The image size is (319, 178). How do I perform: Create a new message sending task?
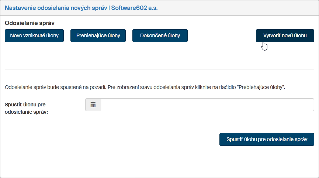click(x=285, y=36)
